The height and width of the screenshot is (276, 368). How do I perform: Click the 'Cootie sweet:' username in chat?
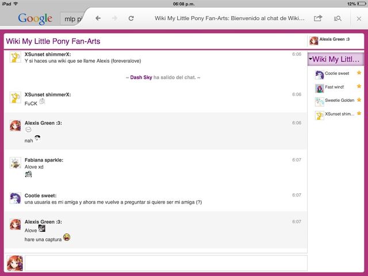41,195
